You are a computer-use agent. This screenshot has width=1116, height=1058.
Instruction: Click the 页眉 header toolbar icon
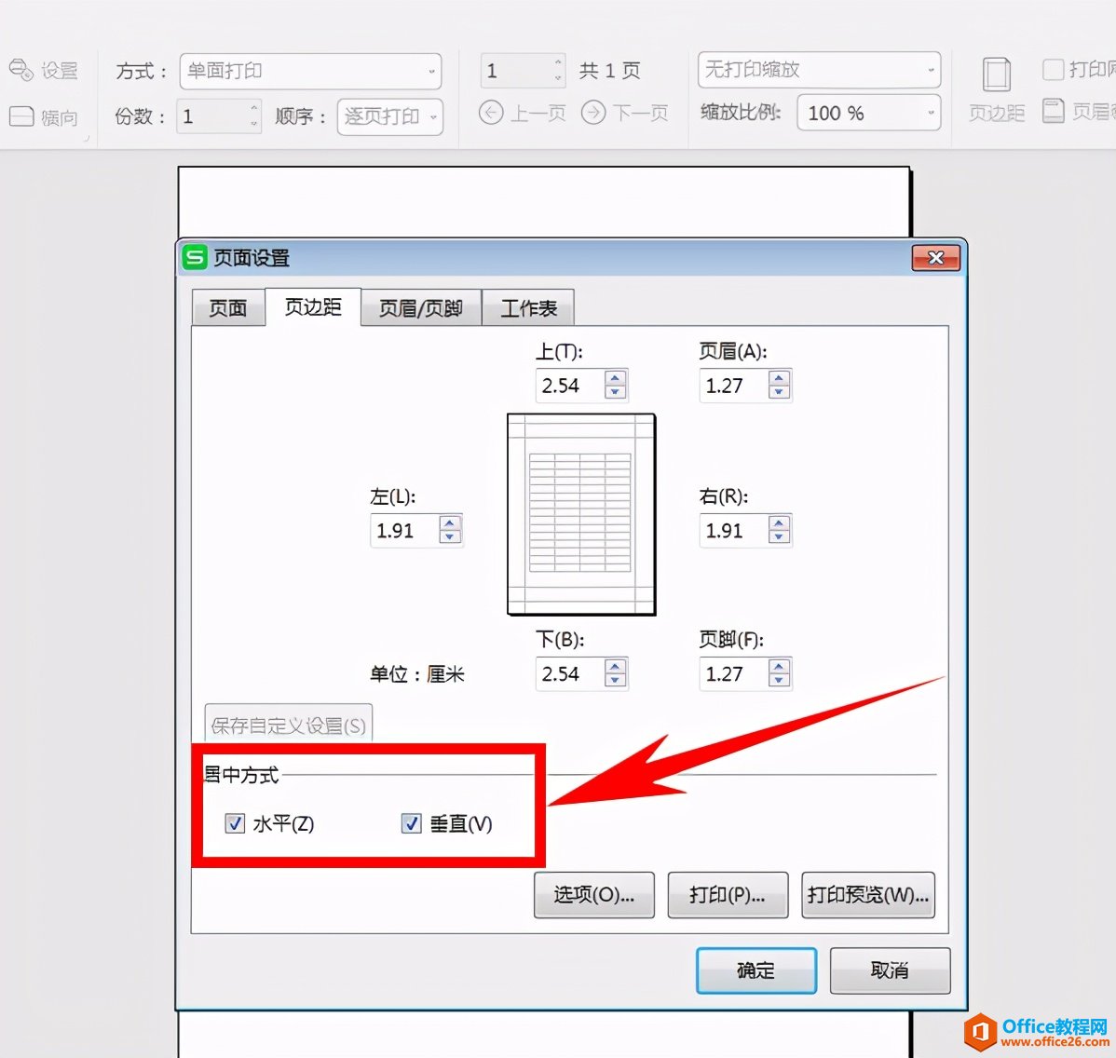click(x=1054, y=110)
